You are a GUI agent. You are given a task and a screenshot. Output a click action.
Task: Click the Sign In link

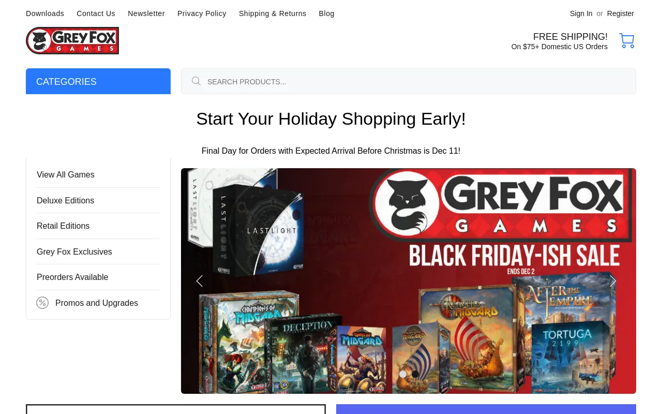[581, 13]
